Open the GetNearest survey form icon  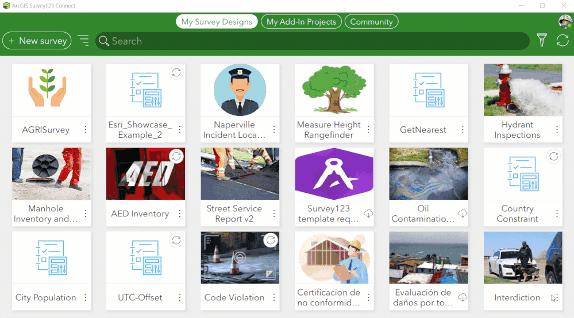[x=429, y=90]
